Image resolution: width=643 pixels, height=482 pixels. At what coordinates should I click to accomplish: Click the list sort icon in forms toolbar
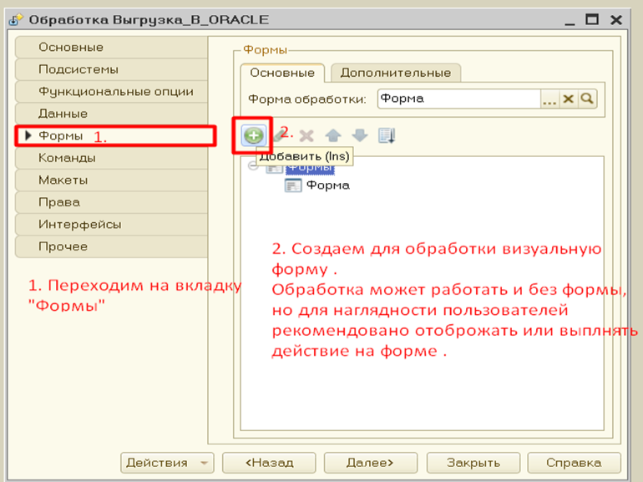click(387, 135)
